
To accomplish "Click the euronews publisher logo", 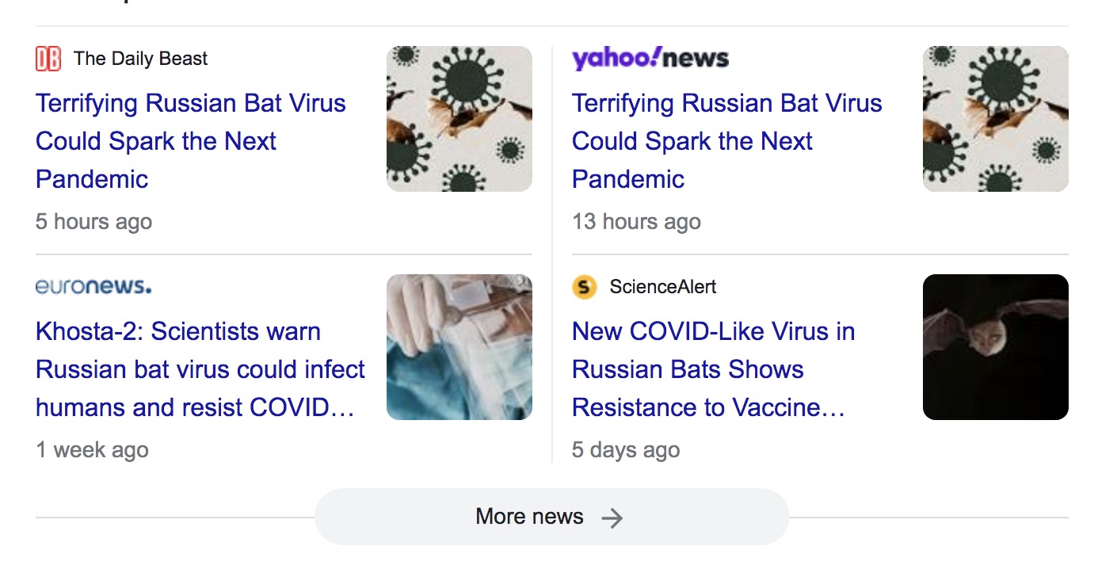I will (x=93, y=287).
